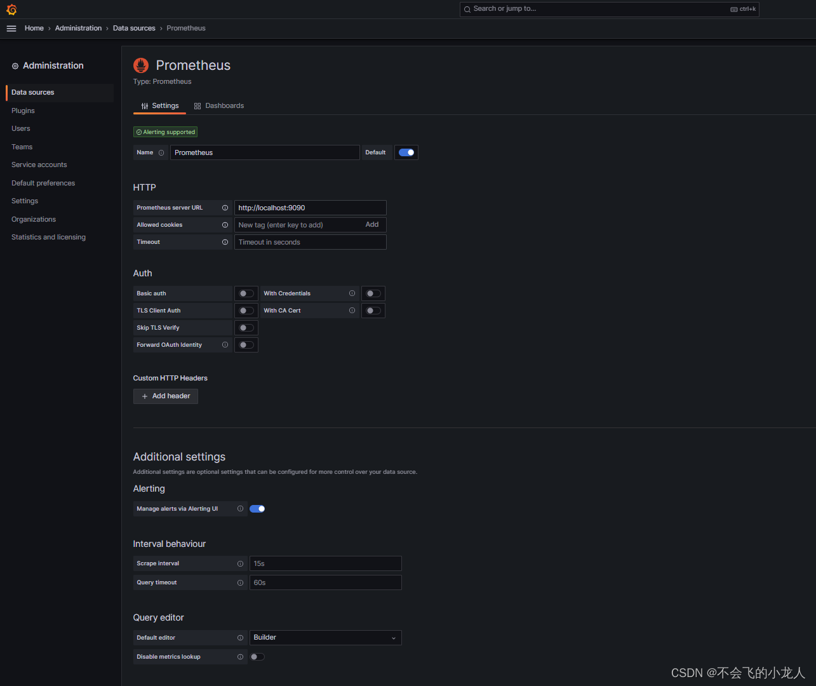Open Users in the sidebar
The image size is (816, 686).
point(21,129)
